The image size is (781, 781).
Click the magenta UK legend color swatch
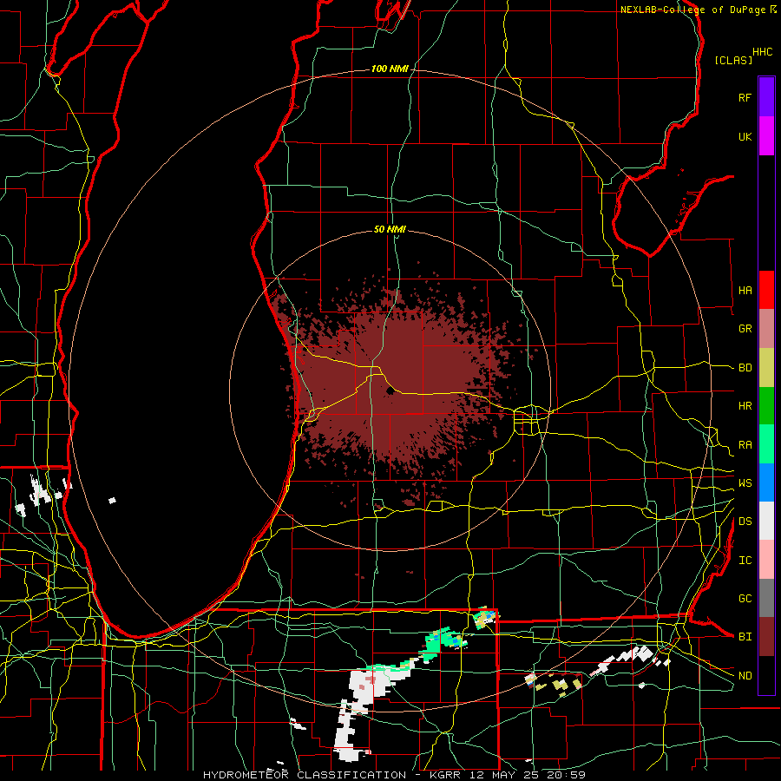tap(766, 136)
